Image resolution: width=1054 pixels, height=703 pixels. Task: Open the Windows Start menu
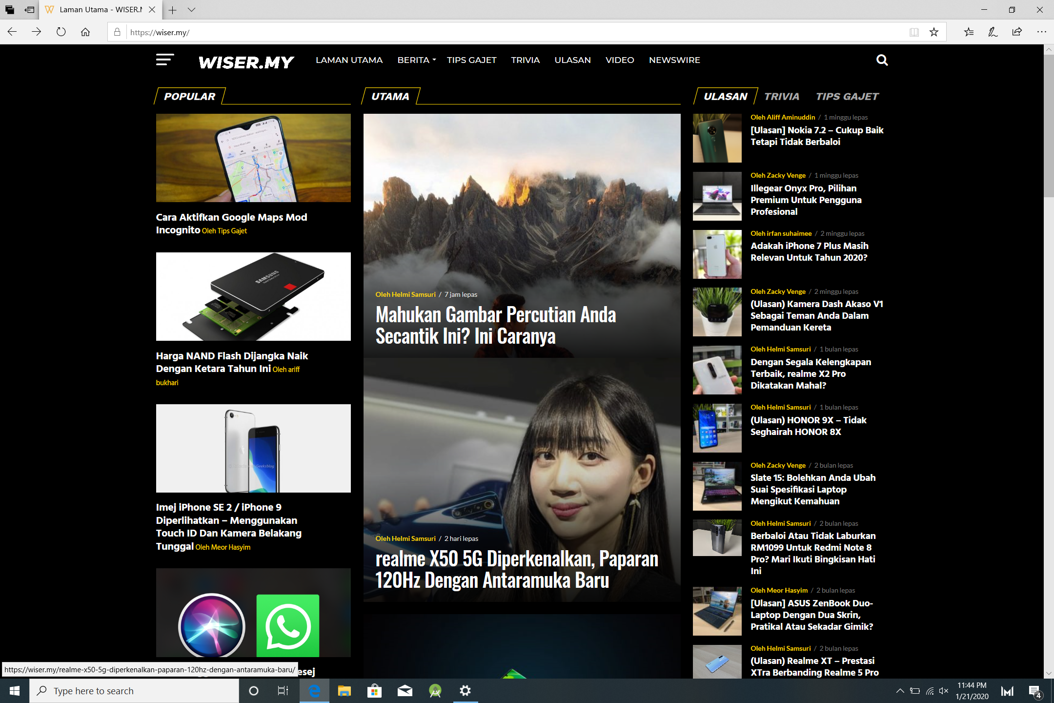[15, 691]
